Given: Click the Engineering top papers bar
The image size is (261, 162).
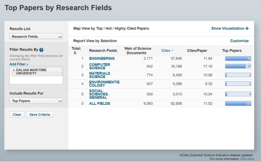Looking at the screenshot, I should (x=238, y=59).
